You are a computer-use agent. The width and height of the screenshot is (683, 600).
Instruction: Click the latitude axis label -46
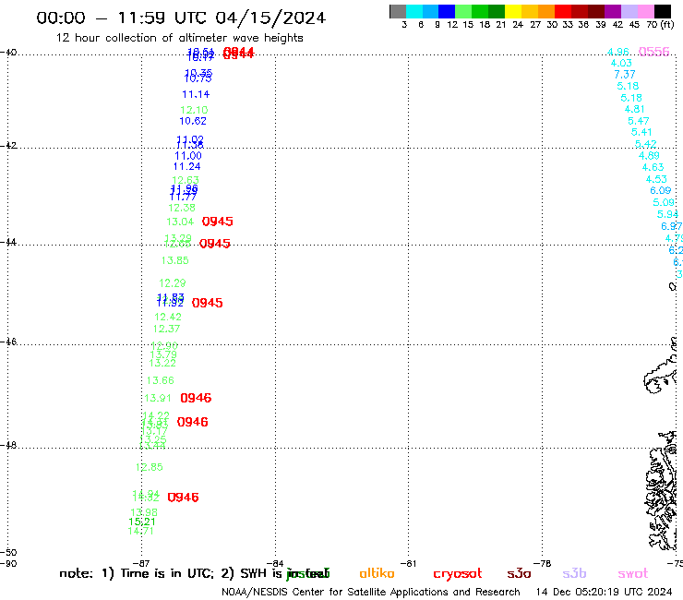pyautogui.click(x=8, y=342)
